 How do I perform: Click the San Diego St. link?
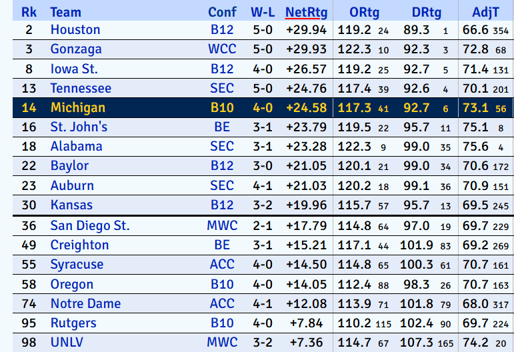click(x=90, y=225)
